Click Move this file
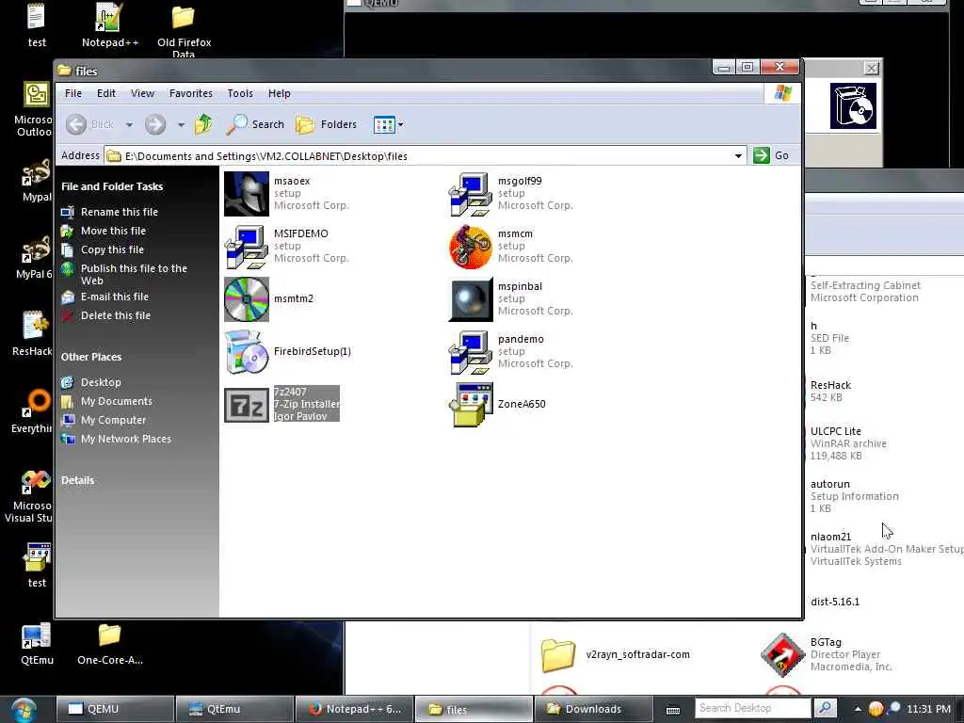Image resolution: width=964 pixels, height=723 pixels. pyautogui.click(x=113, y=231)
